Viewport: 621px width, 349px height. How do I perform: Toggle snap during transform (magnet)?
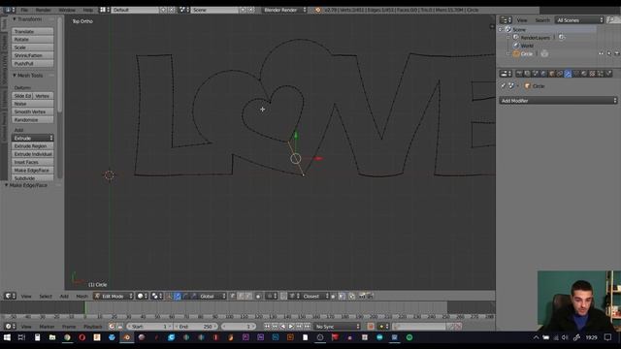(283, 296)
